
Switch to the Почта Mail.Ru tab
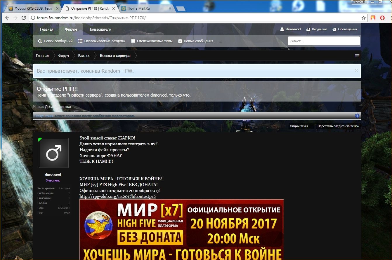(146, 8)
